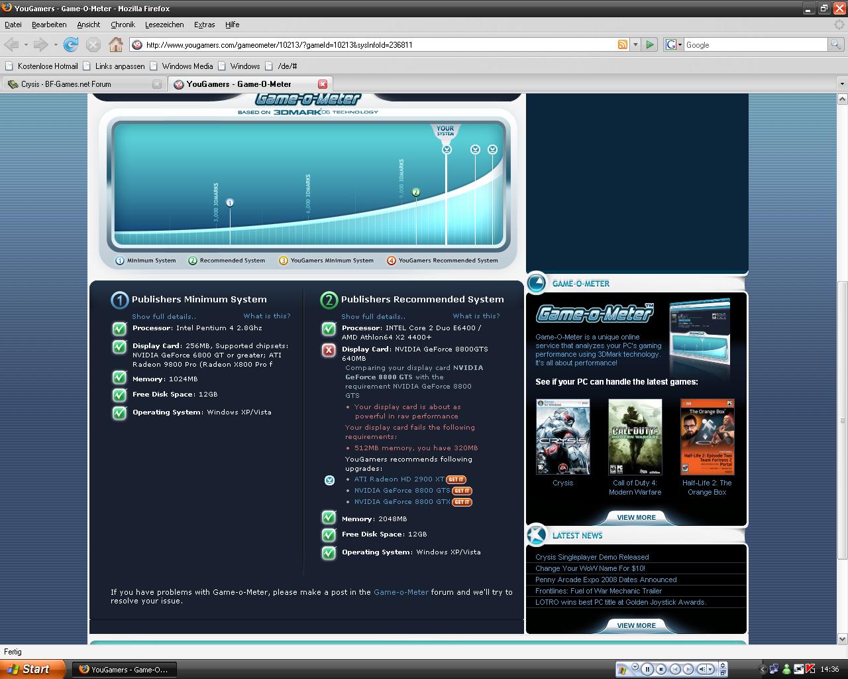Mute sound in the taskbar media player

pos(702,669)
